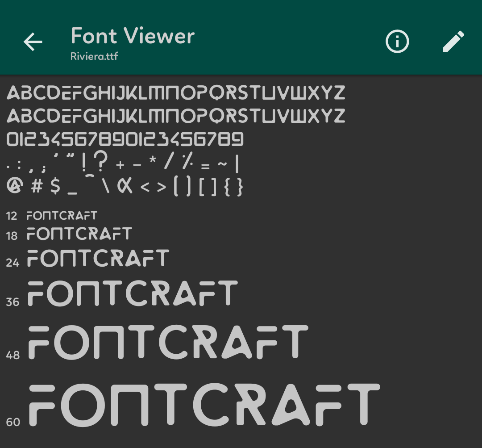Viewport: 482px width, 448px height.
Task: Click the size label 12
Action: (11, 216)
